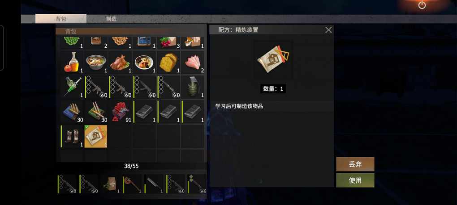
Task: Select the roast chicken item
Action: [120, 63]
